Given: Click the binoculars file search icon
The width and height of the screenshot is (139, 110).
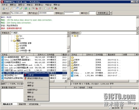Looking at the screenshot, I should pos(56,8).
